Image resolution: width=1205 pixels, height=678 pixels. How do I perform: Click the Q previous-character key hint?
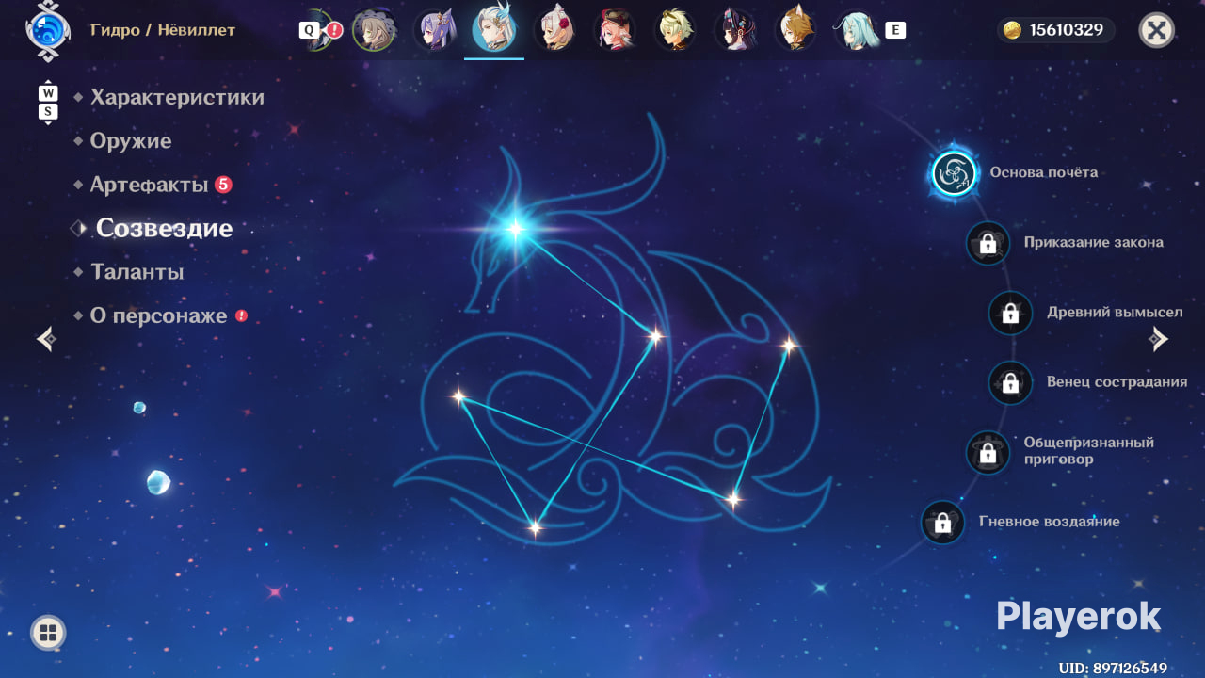(308, 30)
